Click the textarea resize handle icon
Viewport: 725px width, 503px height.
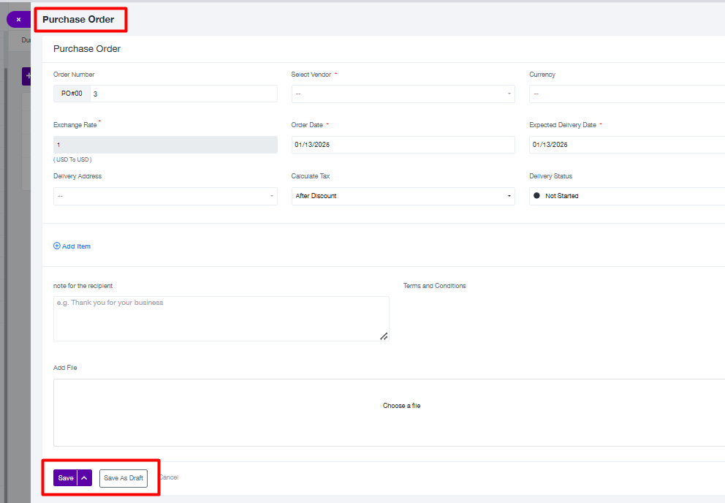click(x=384, y=336)
